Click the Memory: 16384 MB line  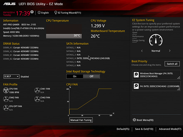21,36
